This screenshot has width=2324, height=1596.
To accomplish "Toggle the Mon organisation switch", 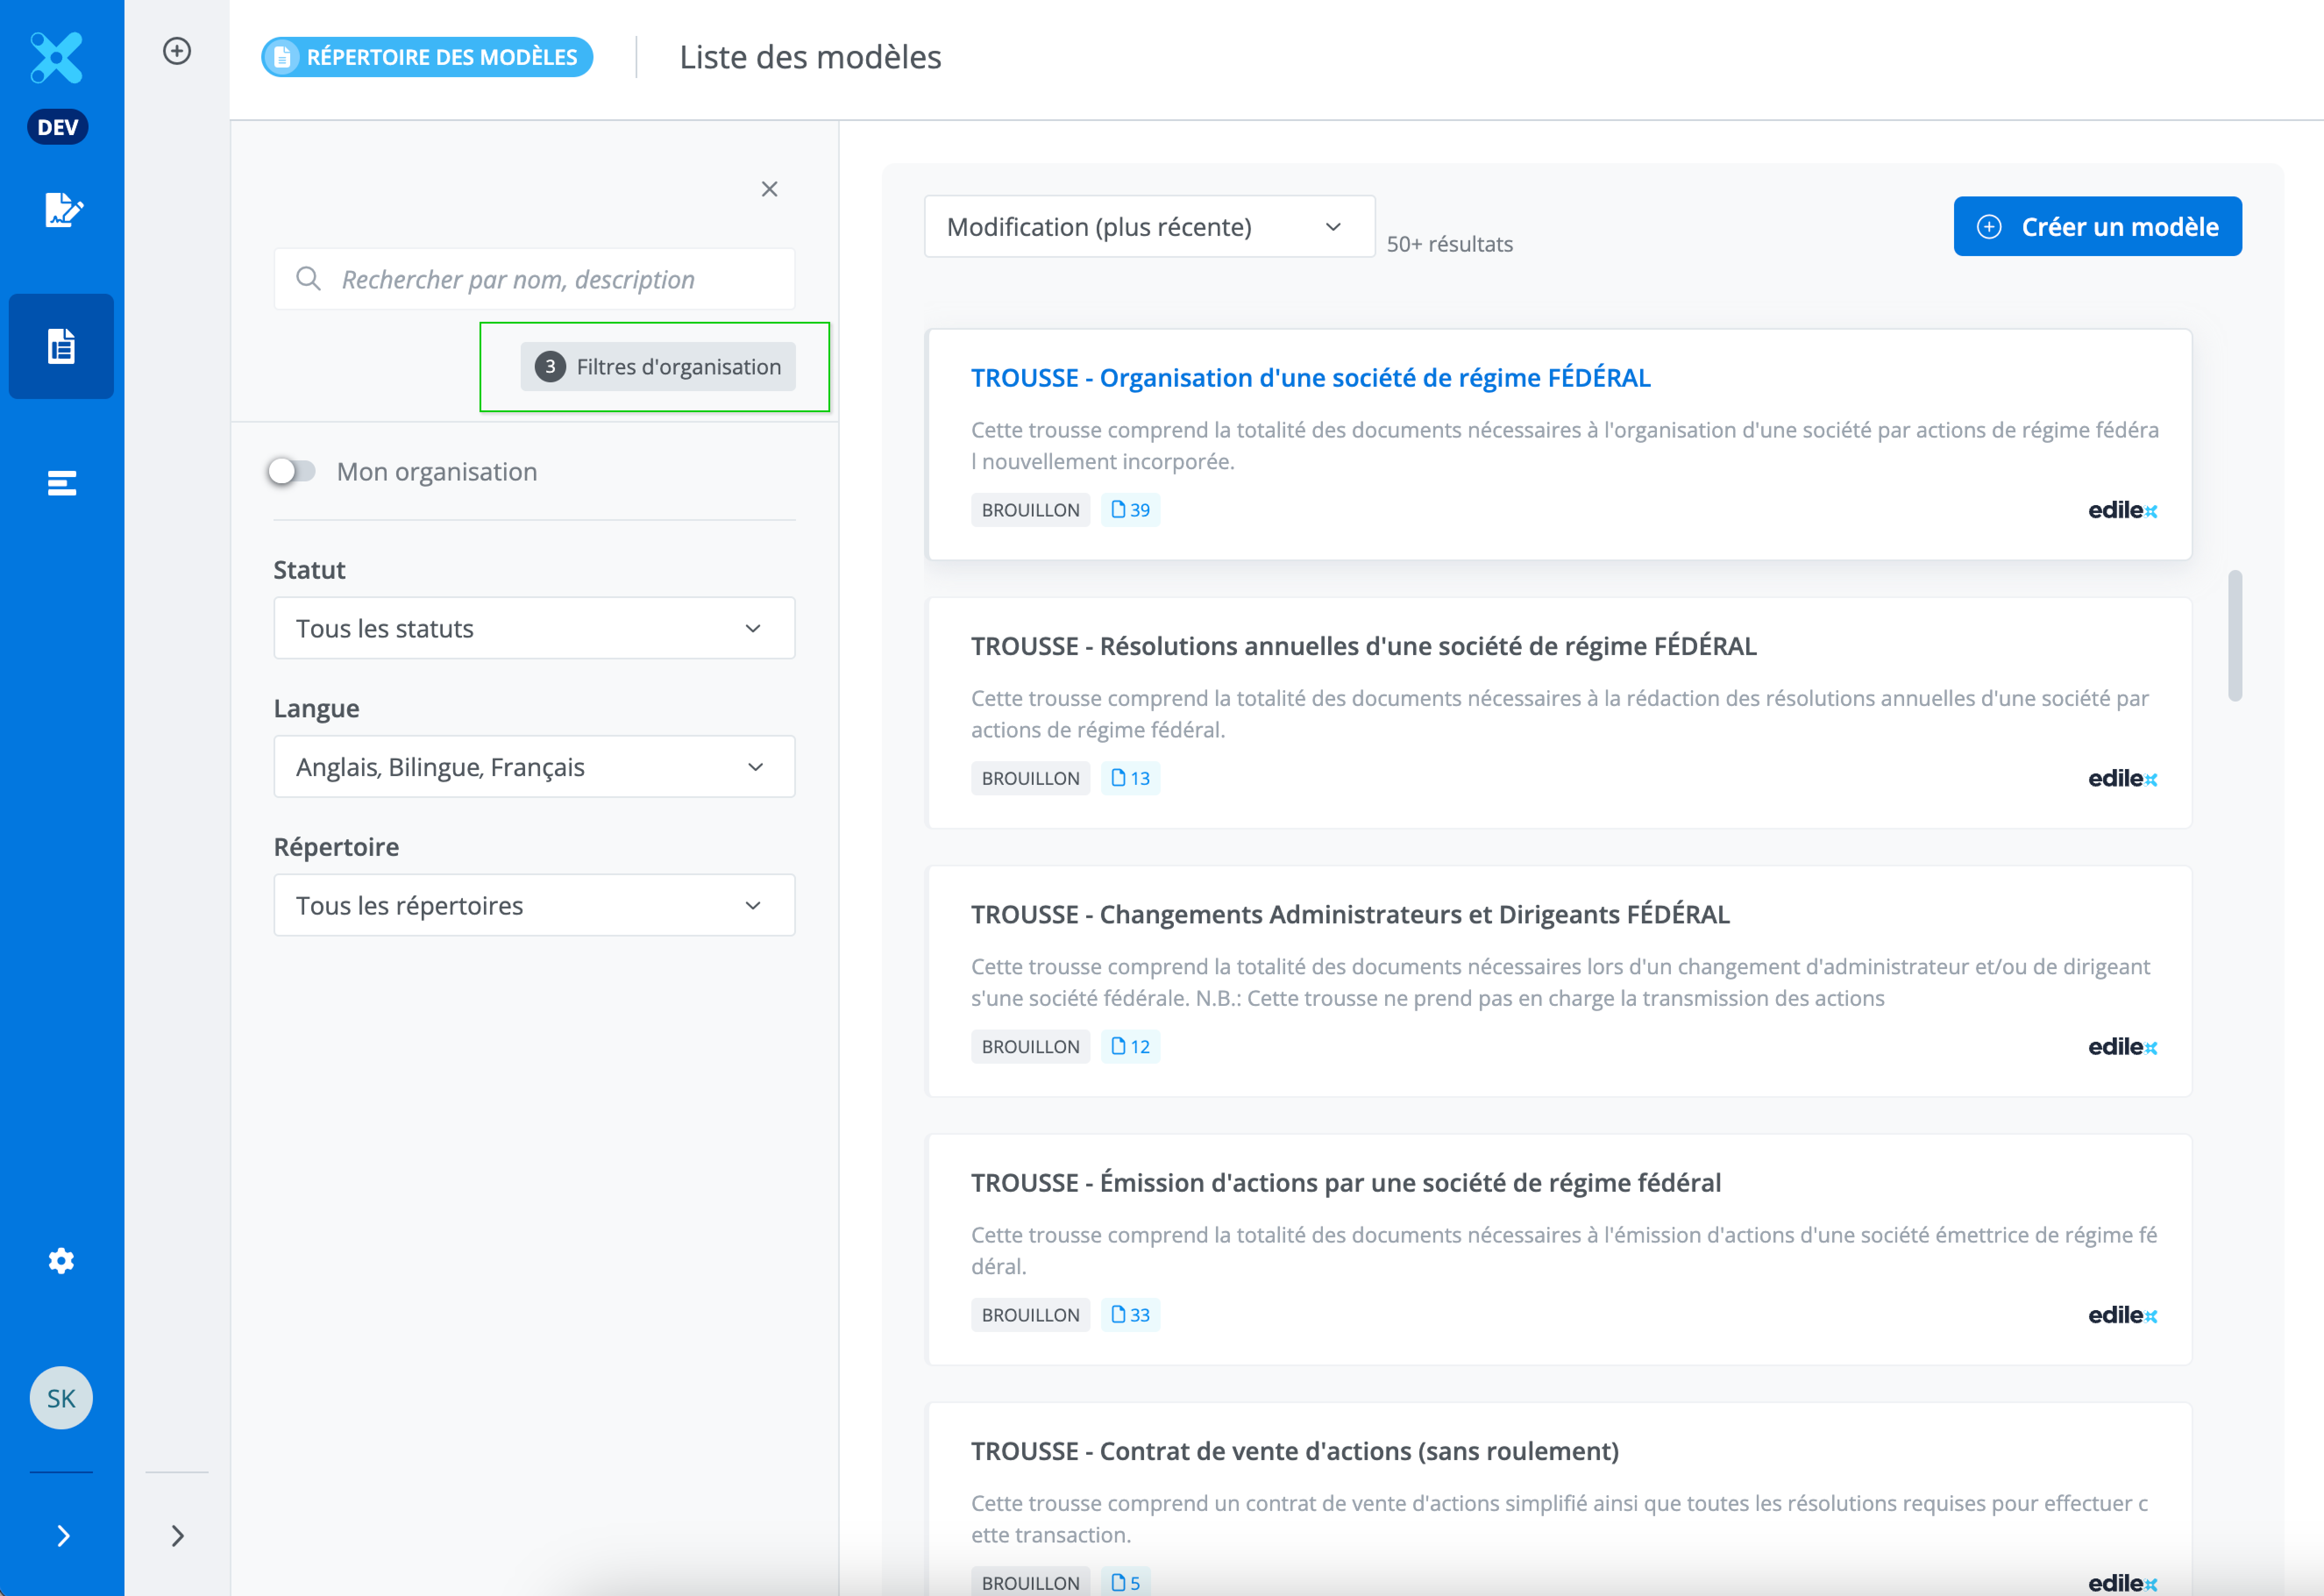I will 291,471.
